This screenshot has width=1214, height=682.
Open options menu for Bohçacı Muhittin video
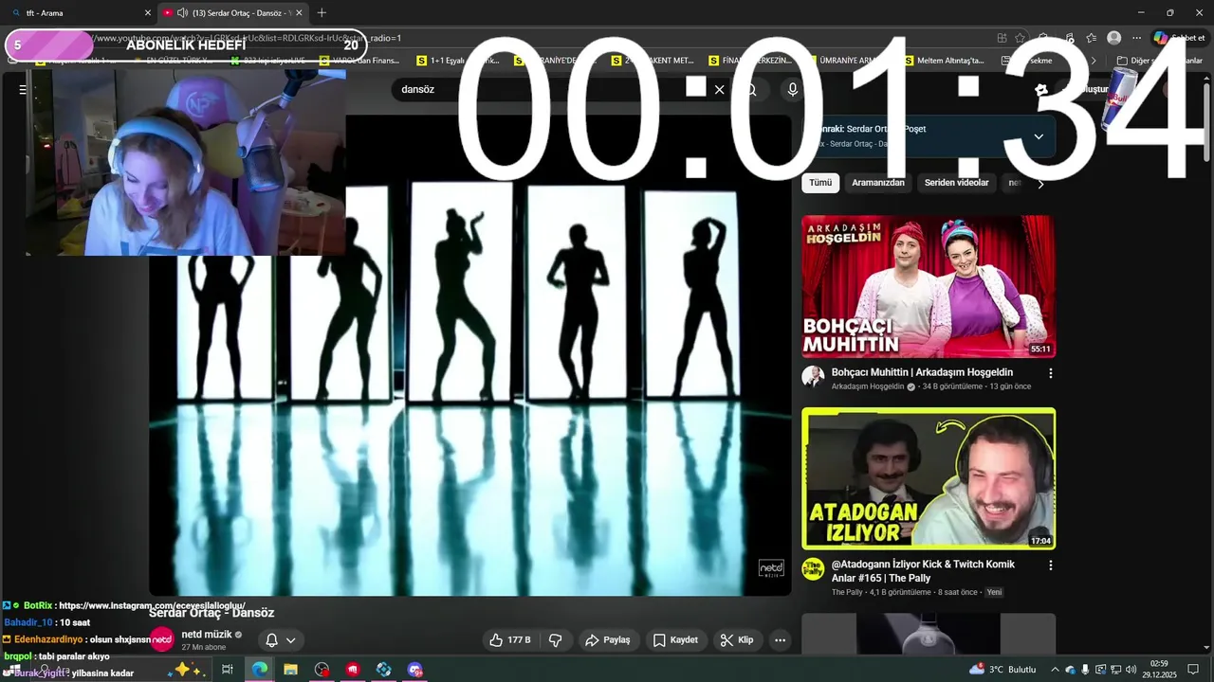point(1050,373)
